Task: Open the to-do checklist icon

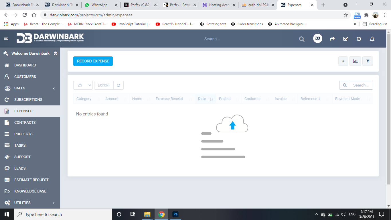Action: (x=345, y=39)
